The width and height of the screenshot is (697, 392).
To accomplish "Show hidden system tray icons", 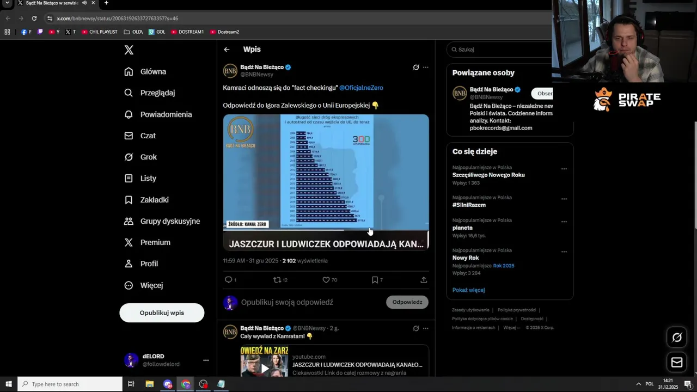I will [639, 384].
